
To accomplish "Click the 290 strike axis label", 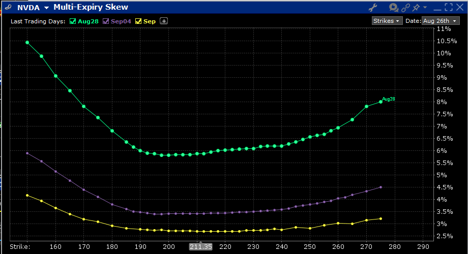I will [x=423, y=247].
